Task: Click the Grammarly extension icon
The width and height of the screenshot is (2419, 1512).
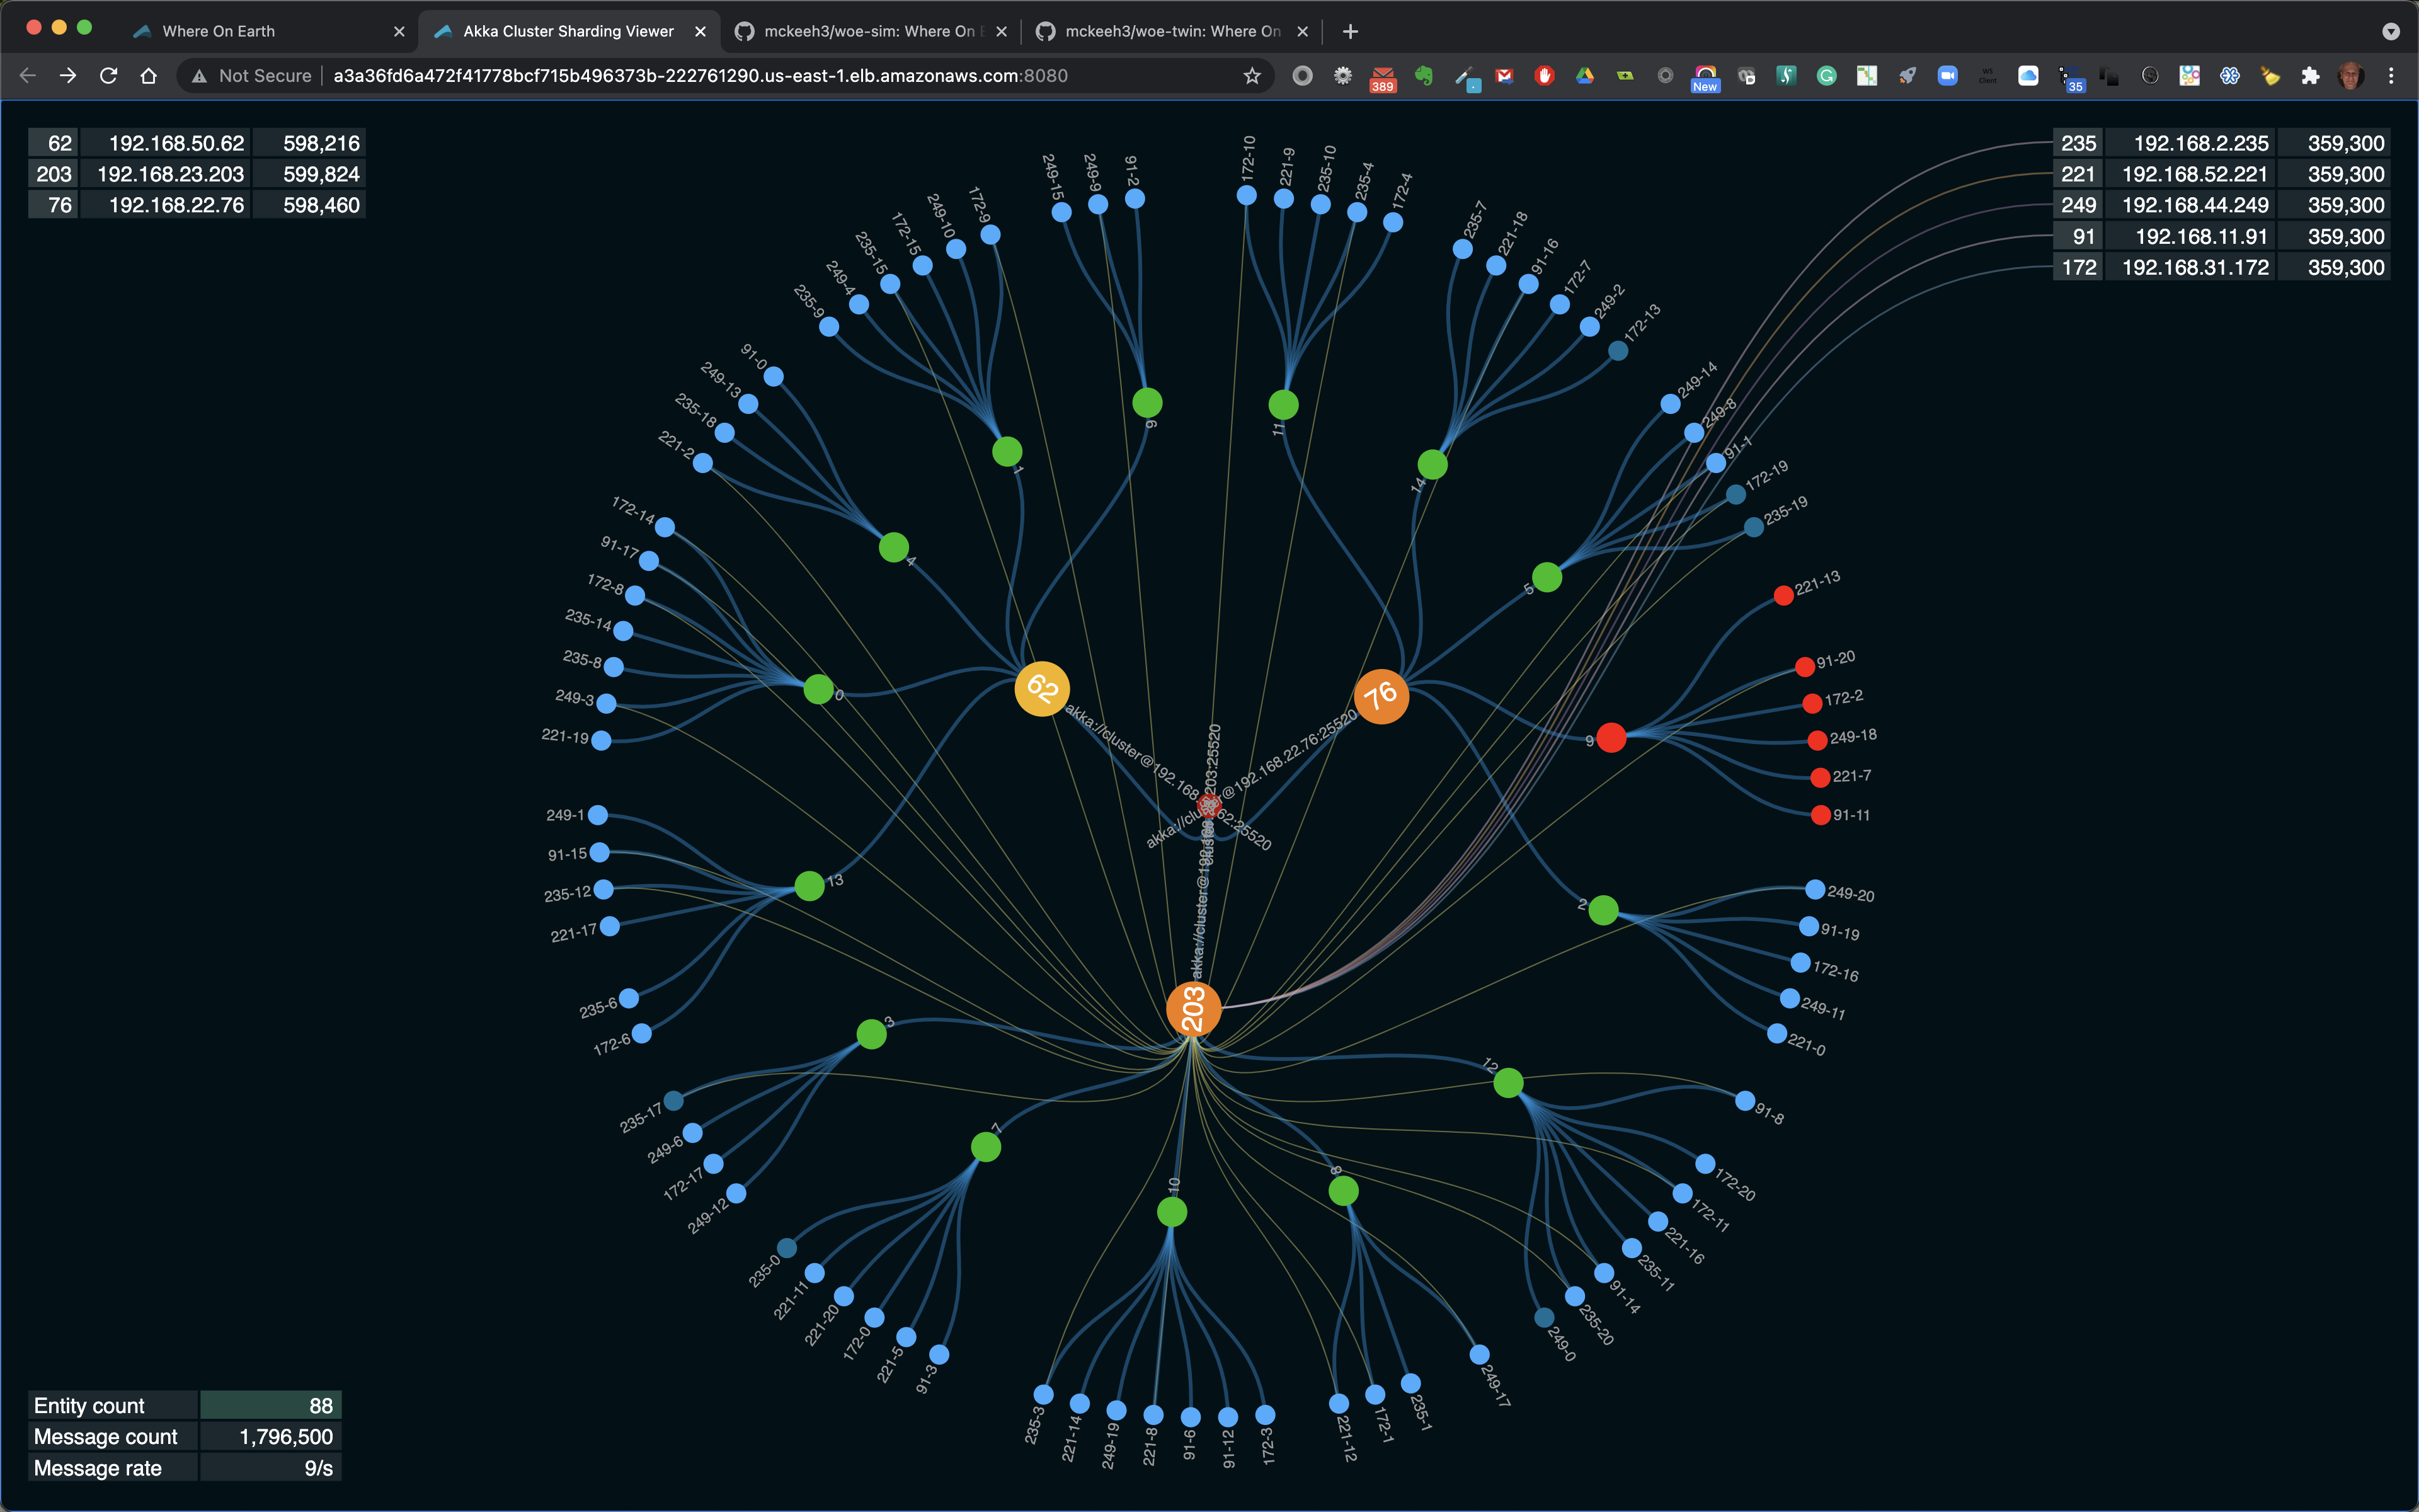Action: 1826,76
